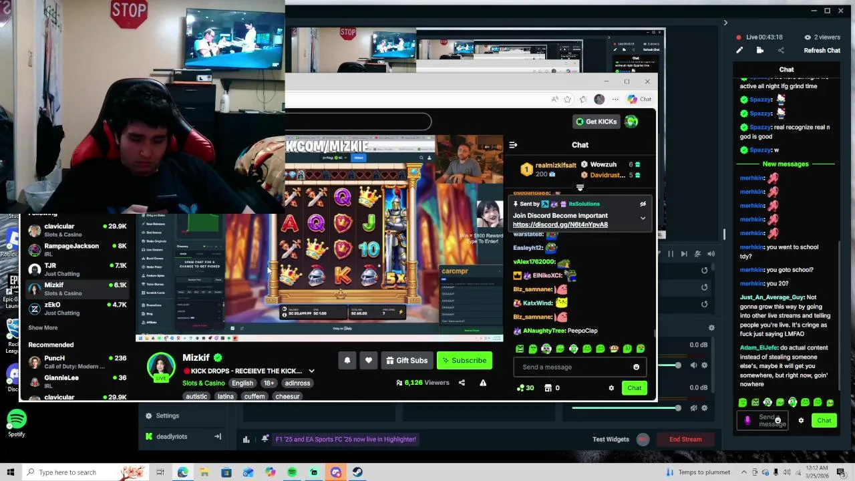The width and height of the screenshot is (855, 481).
Task: Open Chat sidebar in browser toolbar
Action: 639,100
